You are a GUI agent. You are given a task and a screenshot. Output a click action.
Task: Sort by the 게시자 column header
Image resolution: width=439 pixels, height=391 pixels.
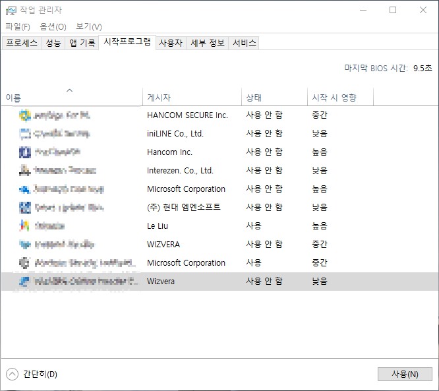(192, 97)
